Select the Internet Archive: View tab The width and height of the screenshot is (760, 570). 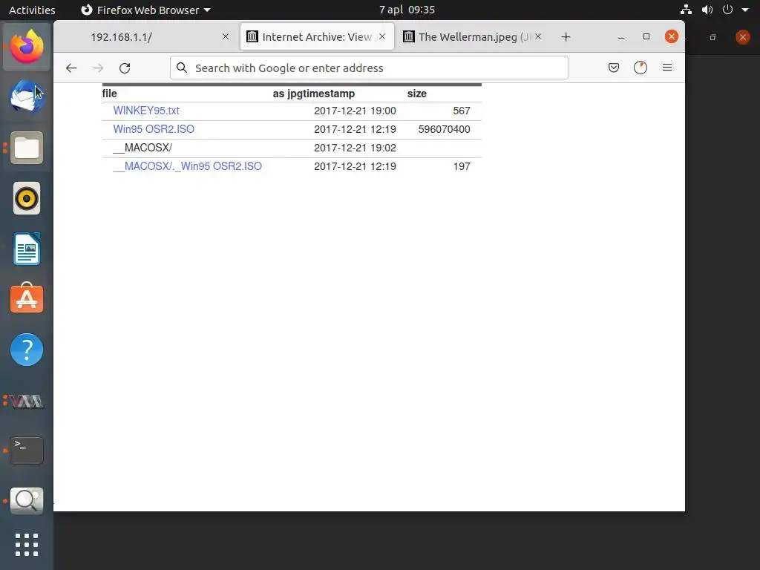coord(317,37)
